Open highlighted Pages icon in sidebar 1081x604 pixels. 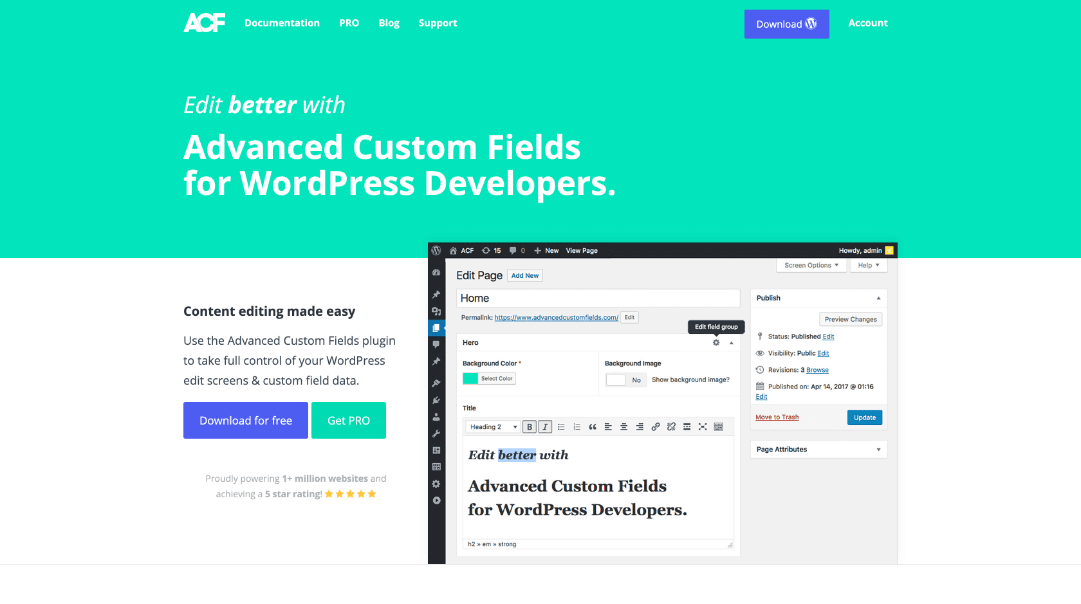[x=436, y=328]
